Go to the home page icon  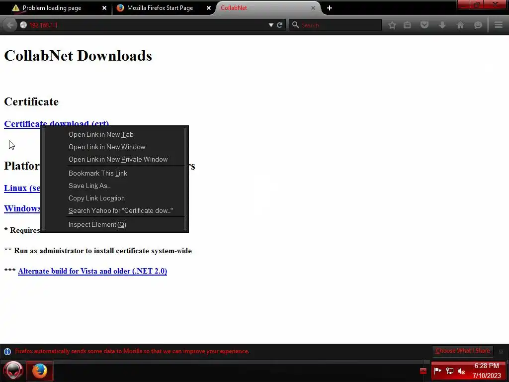tap(460, 25)
